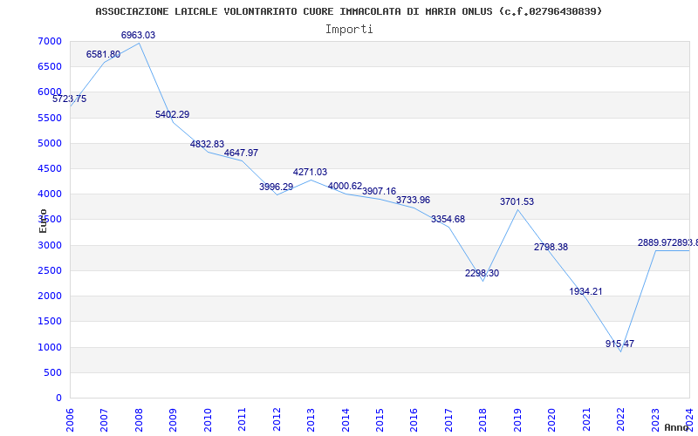Select the lowest value 915.47
The image size is (698, 436).
[620, 344]
